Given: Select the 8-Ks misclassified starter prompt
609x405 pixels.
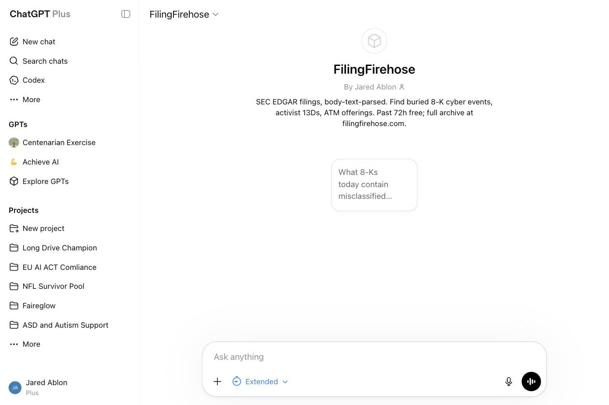Looking at the screenshot, I should [374, 184].
